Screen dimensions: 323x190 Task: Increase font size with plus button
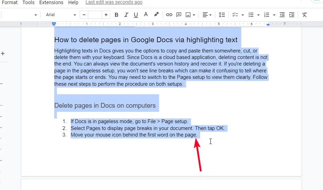click(x=106, y=15)
